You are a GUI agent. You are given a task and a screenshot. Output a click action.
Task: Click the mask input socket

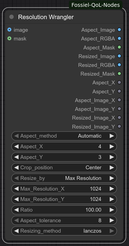9,38
